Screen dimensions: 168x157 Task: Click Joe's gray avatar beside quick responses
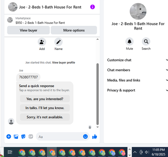pos(11,121)
